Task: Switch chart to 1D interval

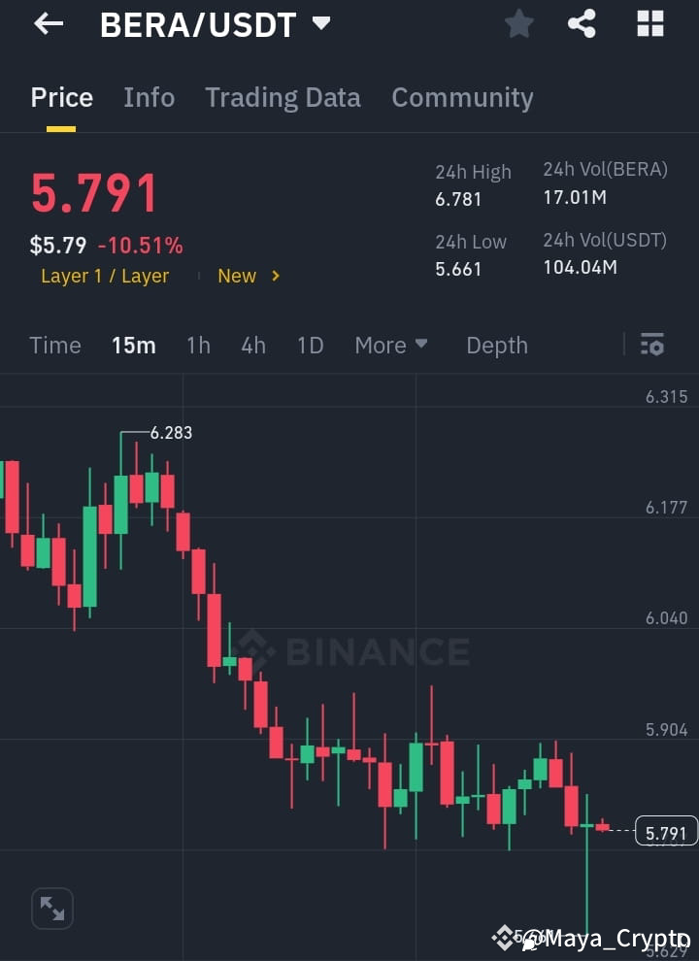Action: point(310,345)
